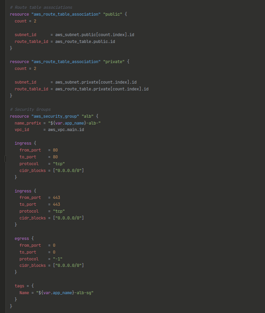
Task: Click count attribute in the "private" association block
Action: (20, 69)
